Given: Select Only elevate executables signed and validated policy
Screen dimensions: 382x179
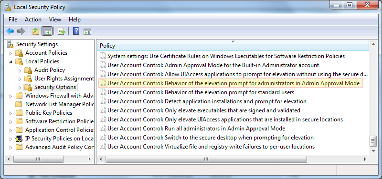Looking at the screenshot, I should (x=204, y=110).
